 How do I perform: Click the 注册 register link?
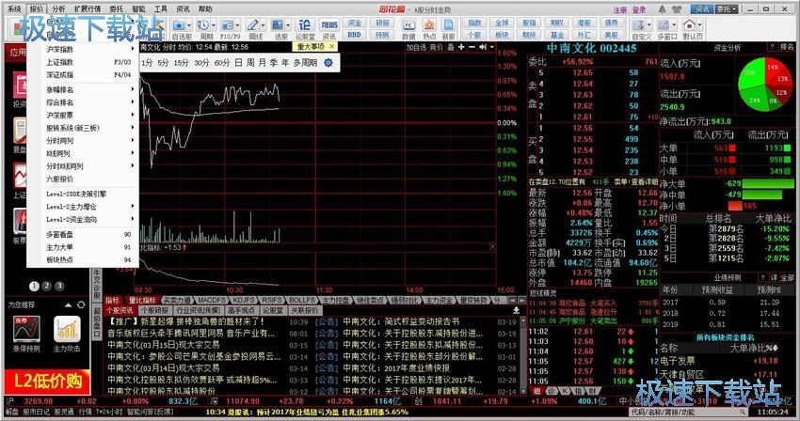pyautogui.click(x=620, y=9)
